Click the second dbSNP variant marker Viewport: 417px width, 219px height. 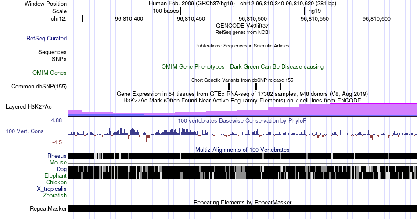point(256,86)
